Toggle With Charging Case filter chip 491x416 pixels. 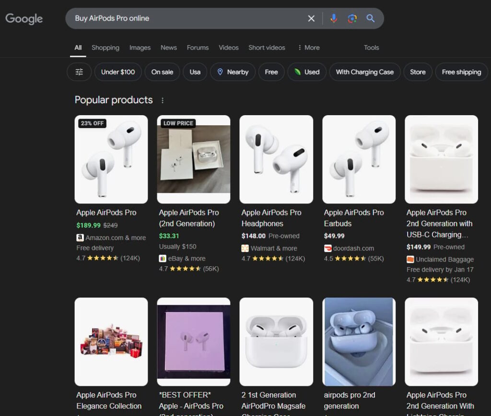point(365,72)
